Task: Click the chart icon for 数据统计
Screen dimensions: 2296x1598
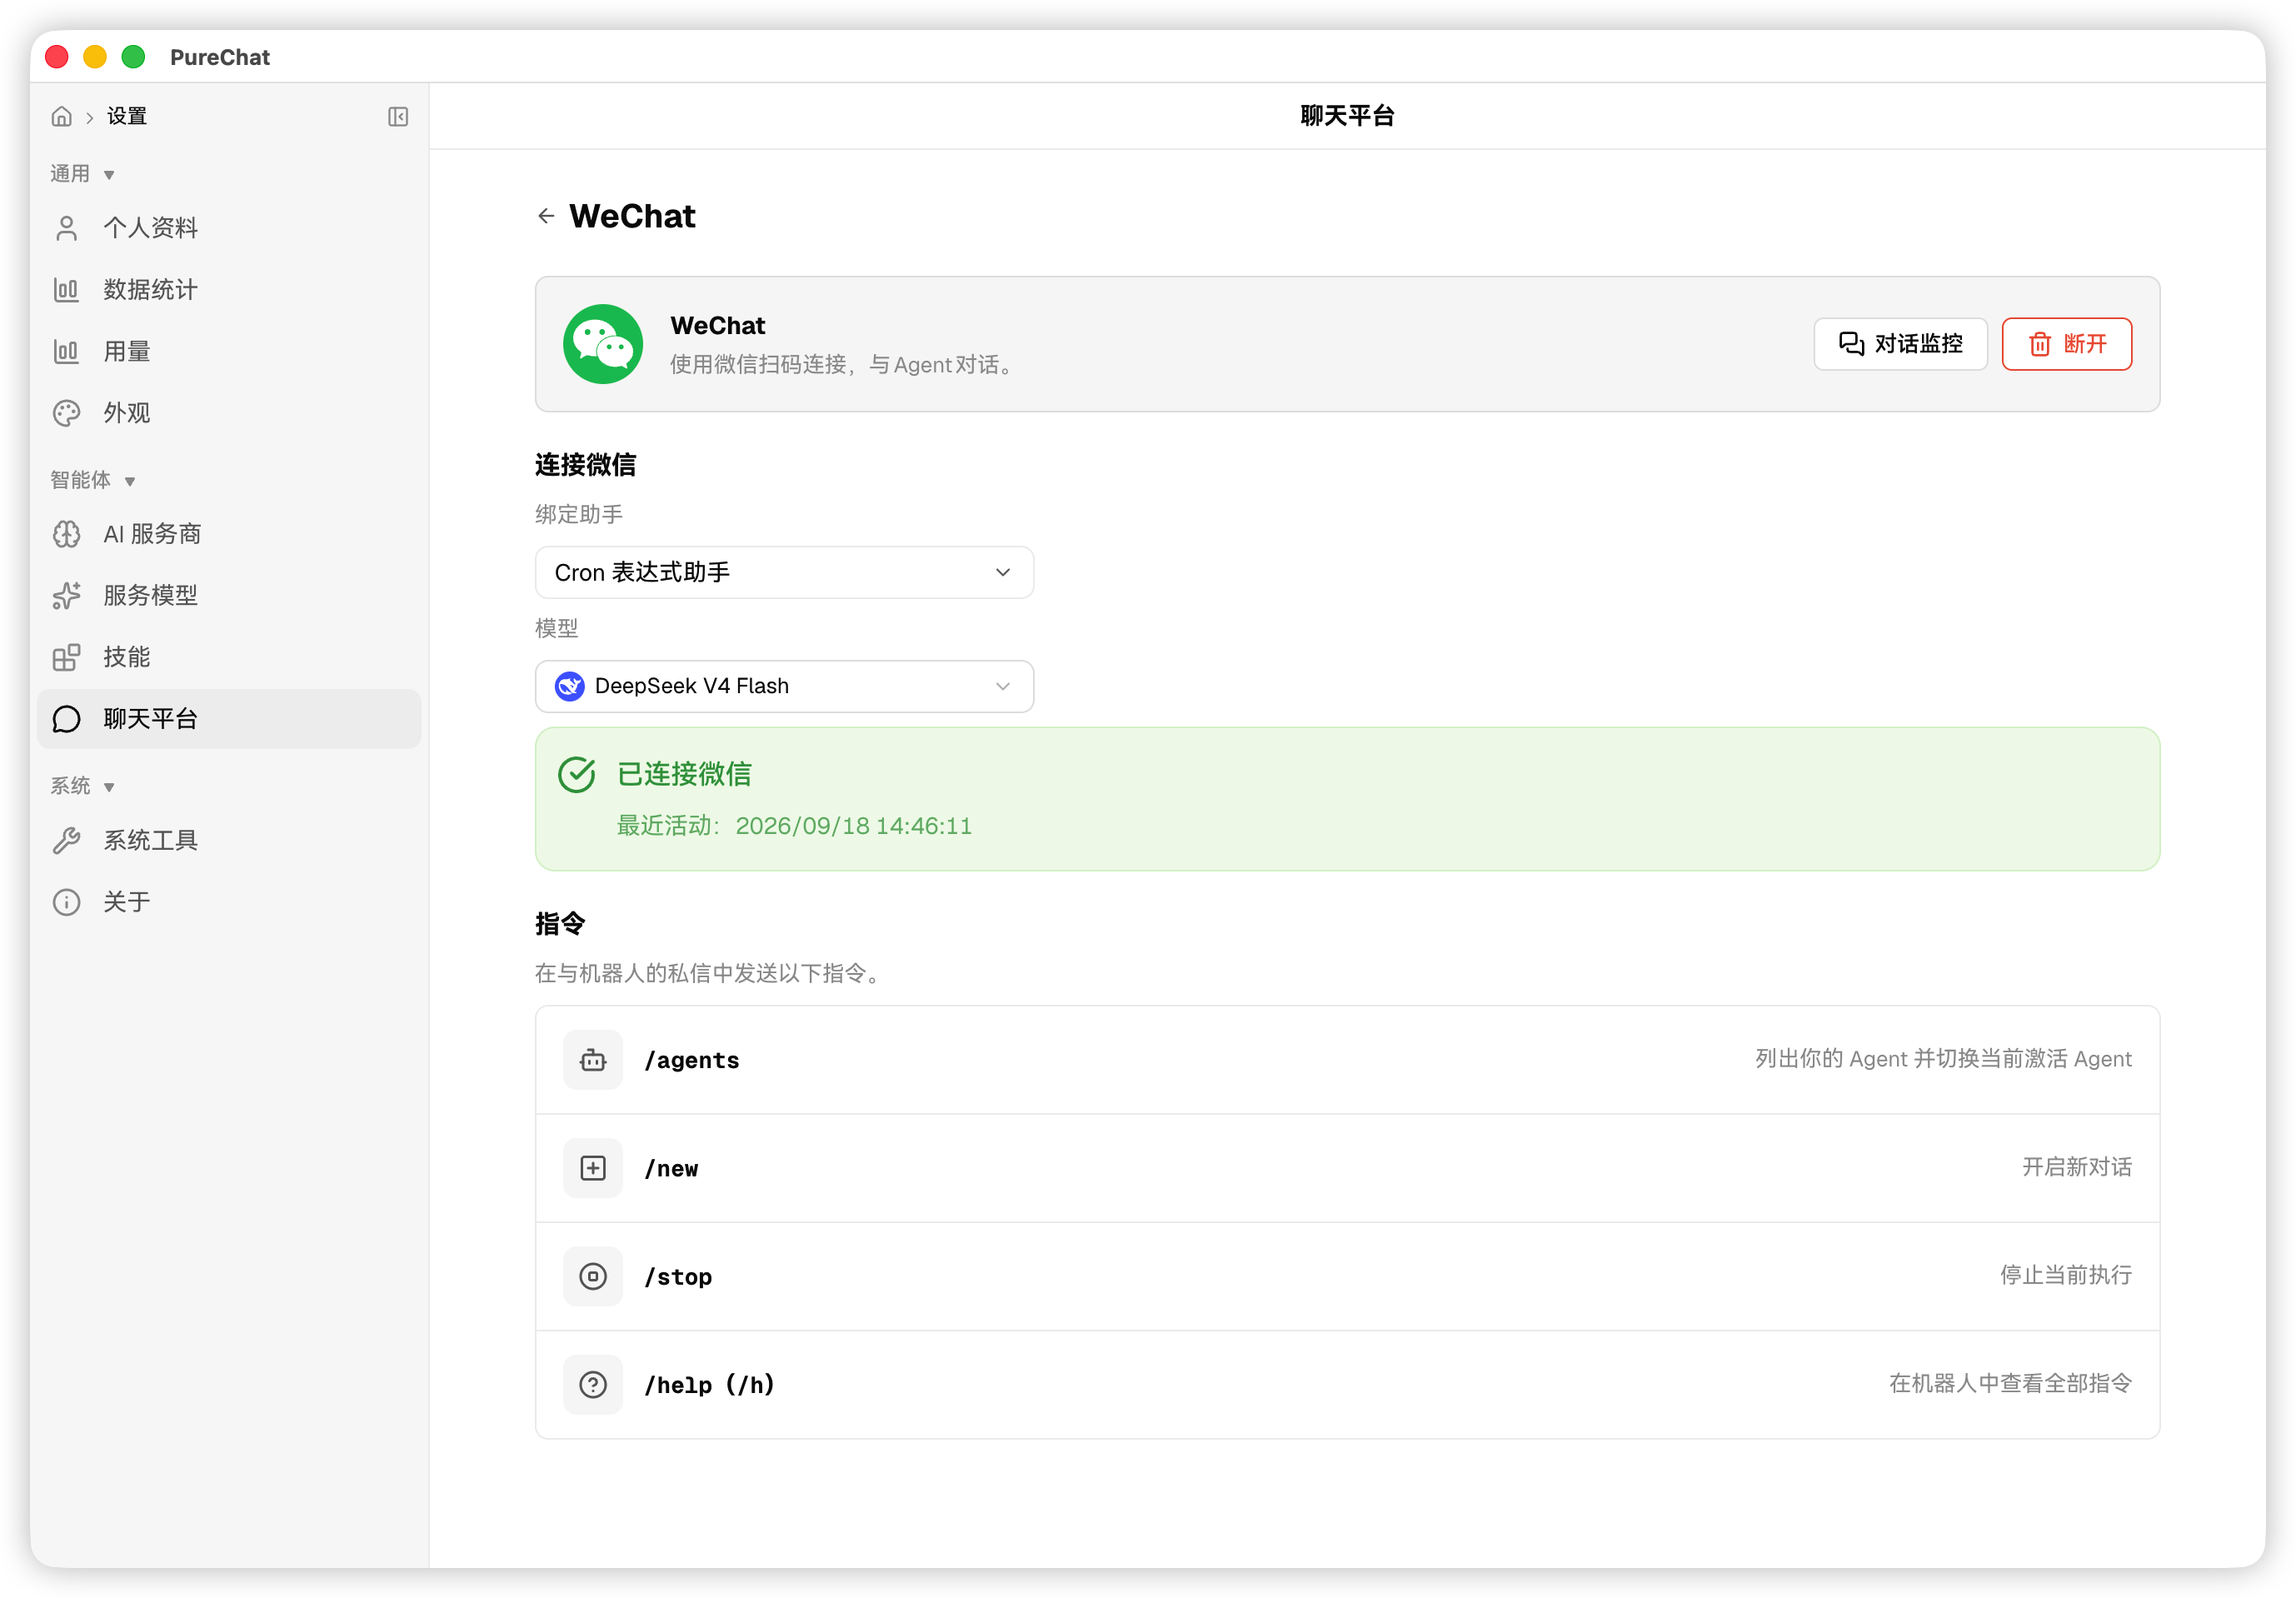Action: click(x=67, y=290)
